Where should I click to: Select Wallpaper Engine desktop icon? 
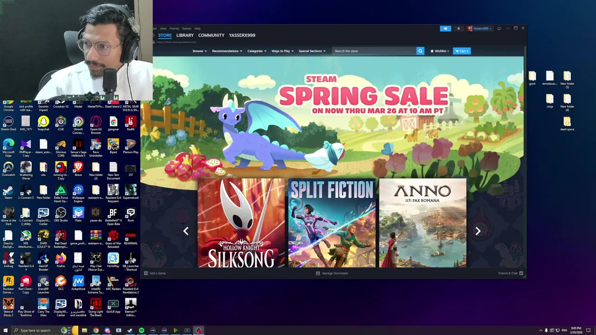pos(78,193)
